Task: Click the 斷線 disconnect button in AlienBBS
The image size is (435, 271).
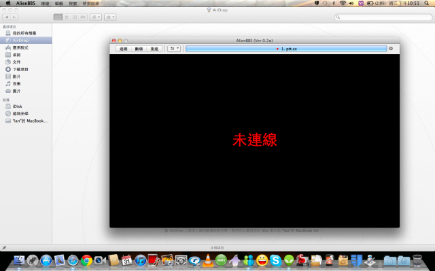Action: [x=139, y=49]
